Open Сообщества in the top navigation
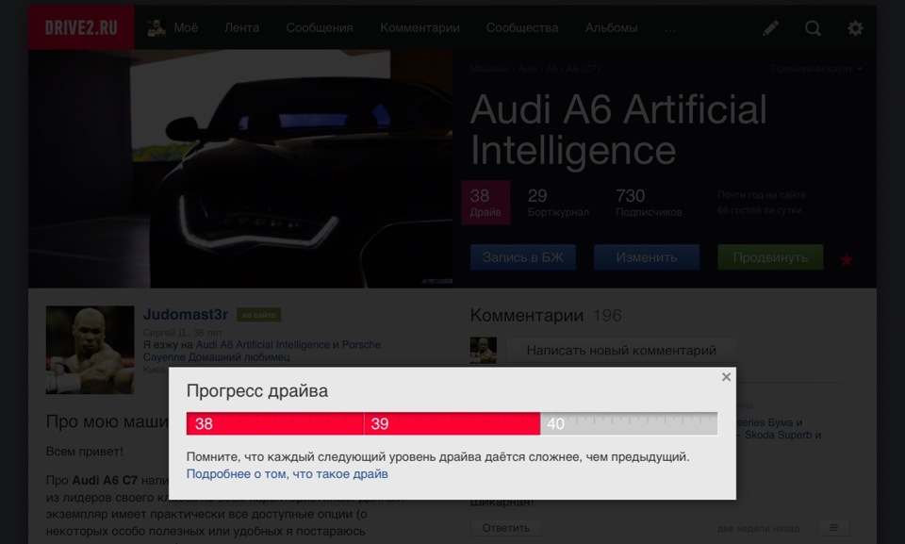The width and height of the screenshot is (905, 544). point(521,27)
